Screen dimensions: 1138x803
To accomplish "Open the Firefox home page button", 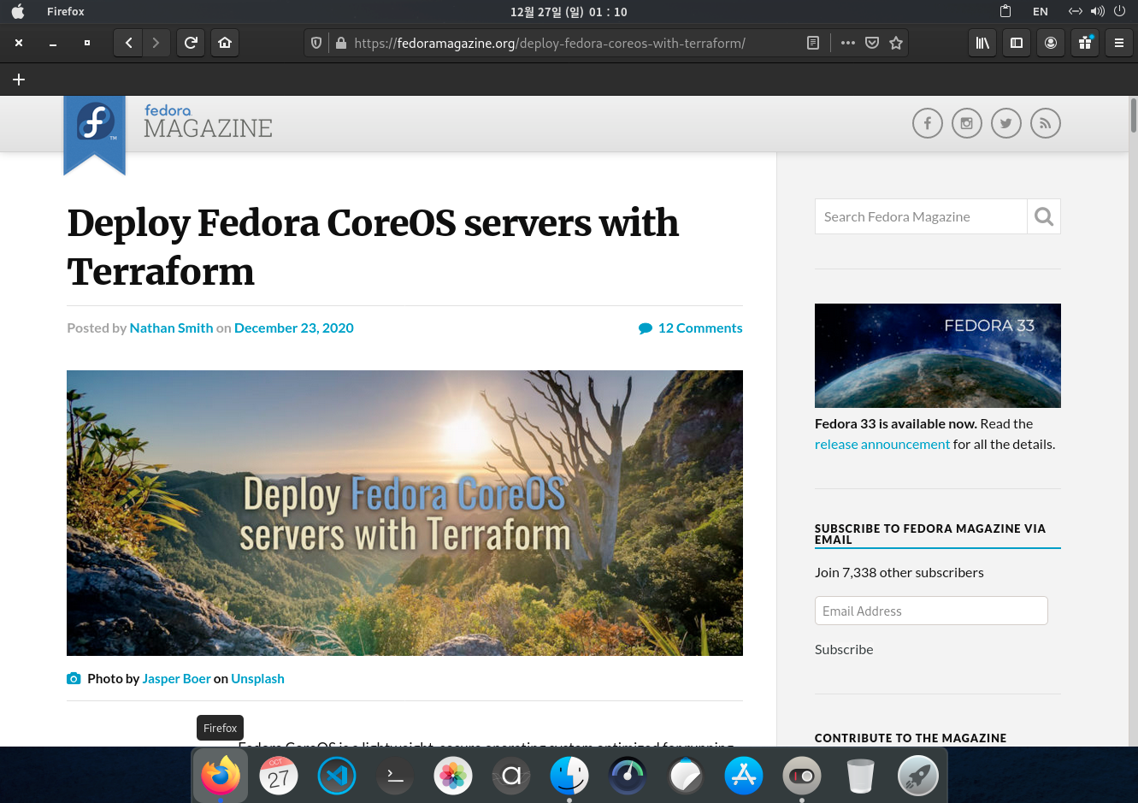I will [225, 43].
